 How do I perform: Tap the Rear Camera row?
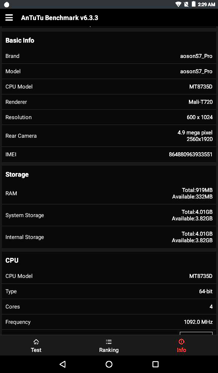click(x=109, y=136)
